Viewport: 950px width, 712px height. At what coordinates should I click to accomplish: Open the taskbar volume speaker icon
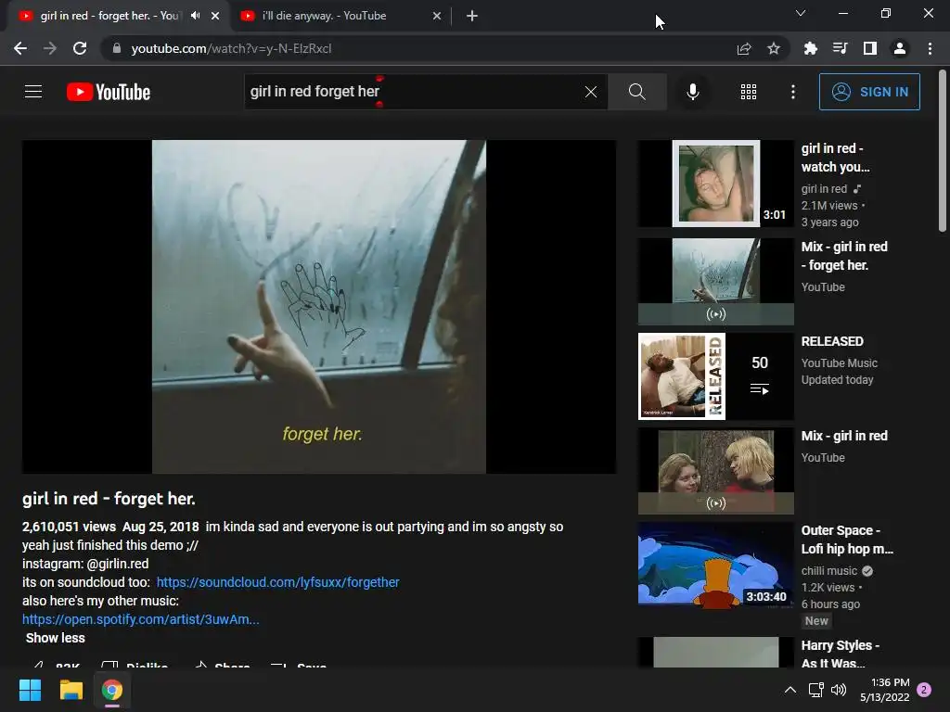coord(839,690)
